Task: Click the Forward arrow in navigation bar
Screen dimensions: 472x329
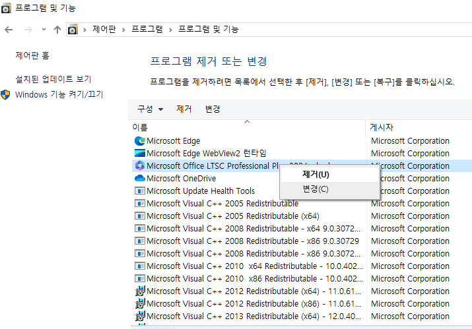Action: 28,30
